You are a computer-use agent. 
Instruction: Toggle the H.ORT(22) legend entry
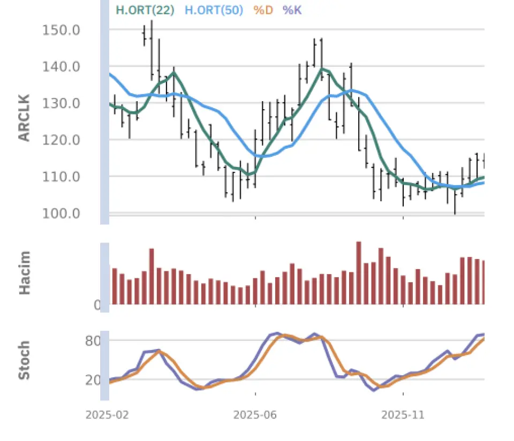(x=145, y=10)
